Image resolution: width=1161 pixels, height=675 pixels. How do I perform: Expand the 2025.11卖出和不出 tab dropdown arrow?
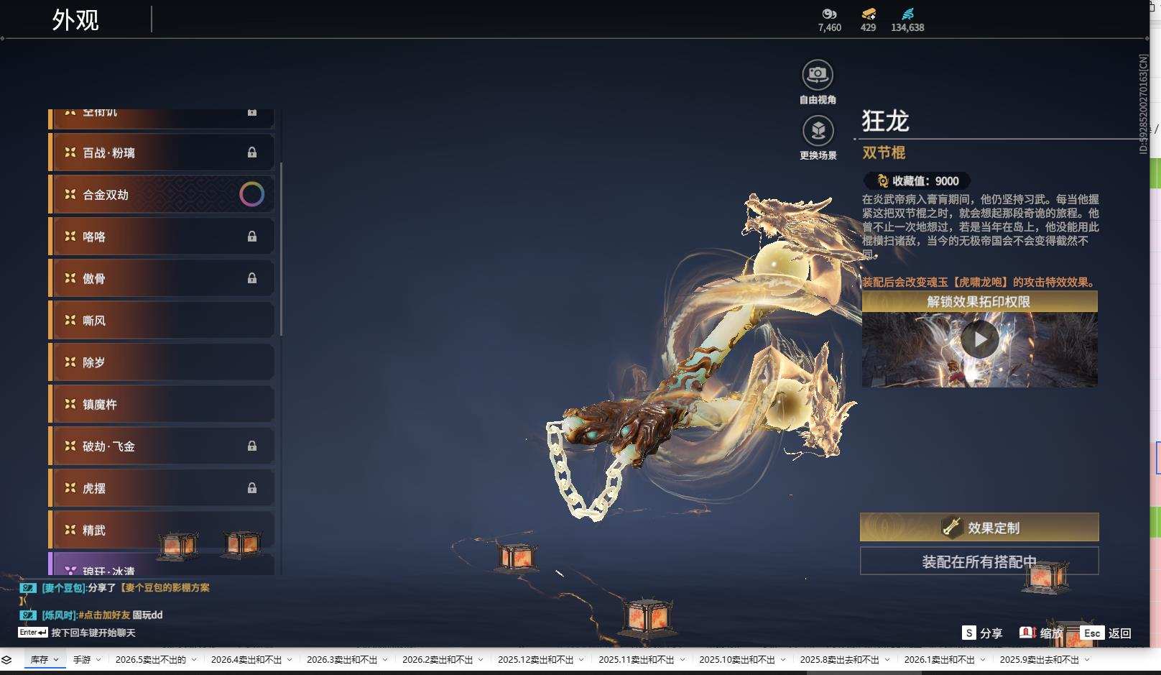682,659
